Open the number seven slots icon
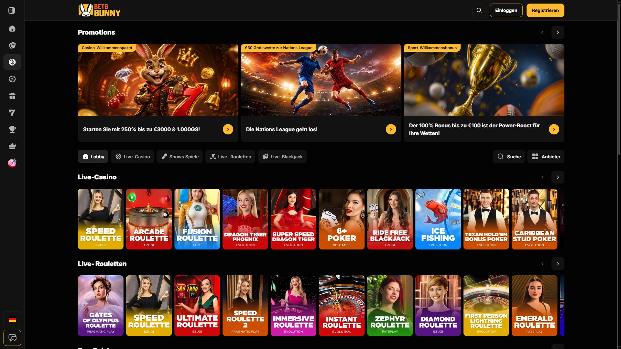This screenshot has width=621, height=349. (12, 113)
